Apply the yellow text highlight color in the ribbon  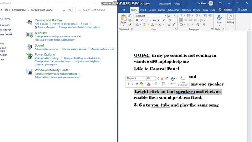pyautogui.click(x=145, y=25)
